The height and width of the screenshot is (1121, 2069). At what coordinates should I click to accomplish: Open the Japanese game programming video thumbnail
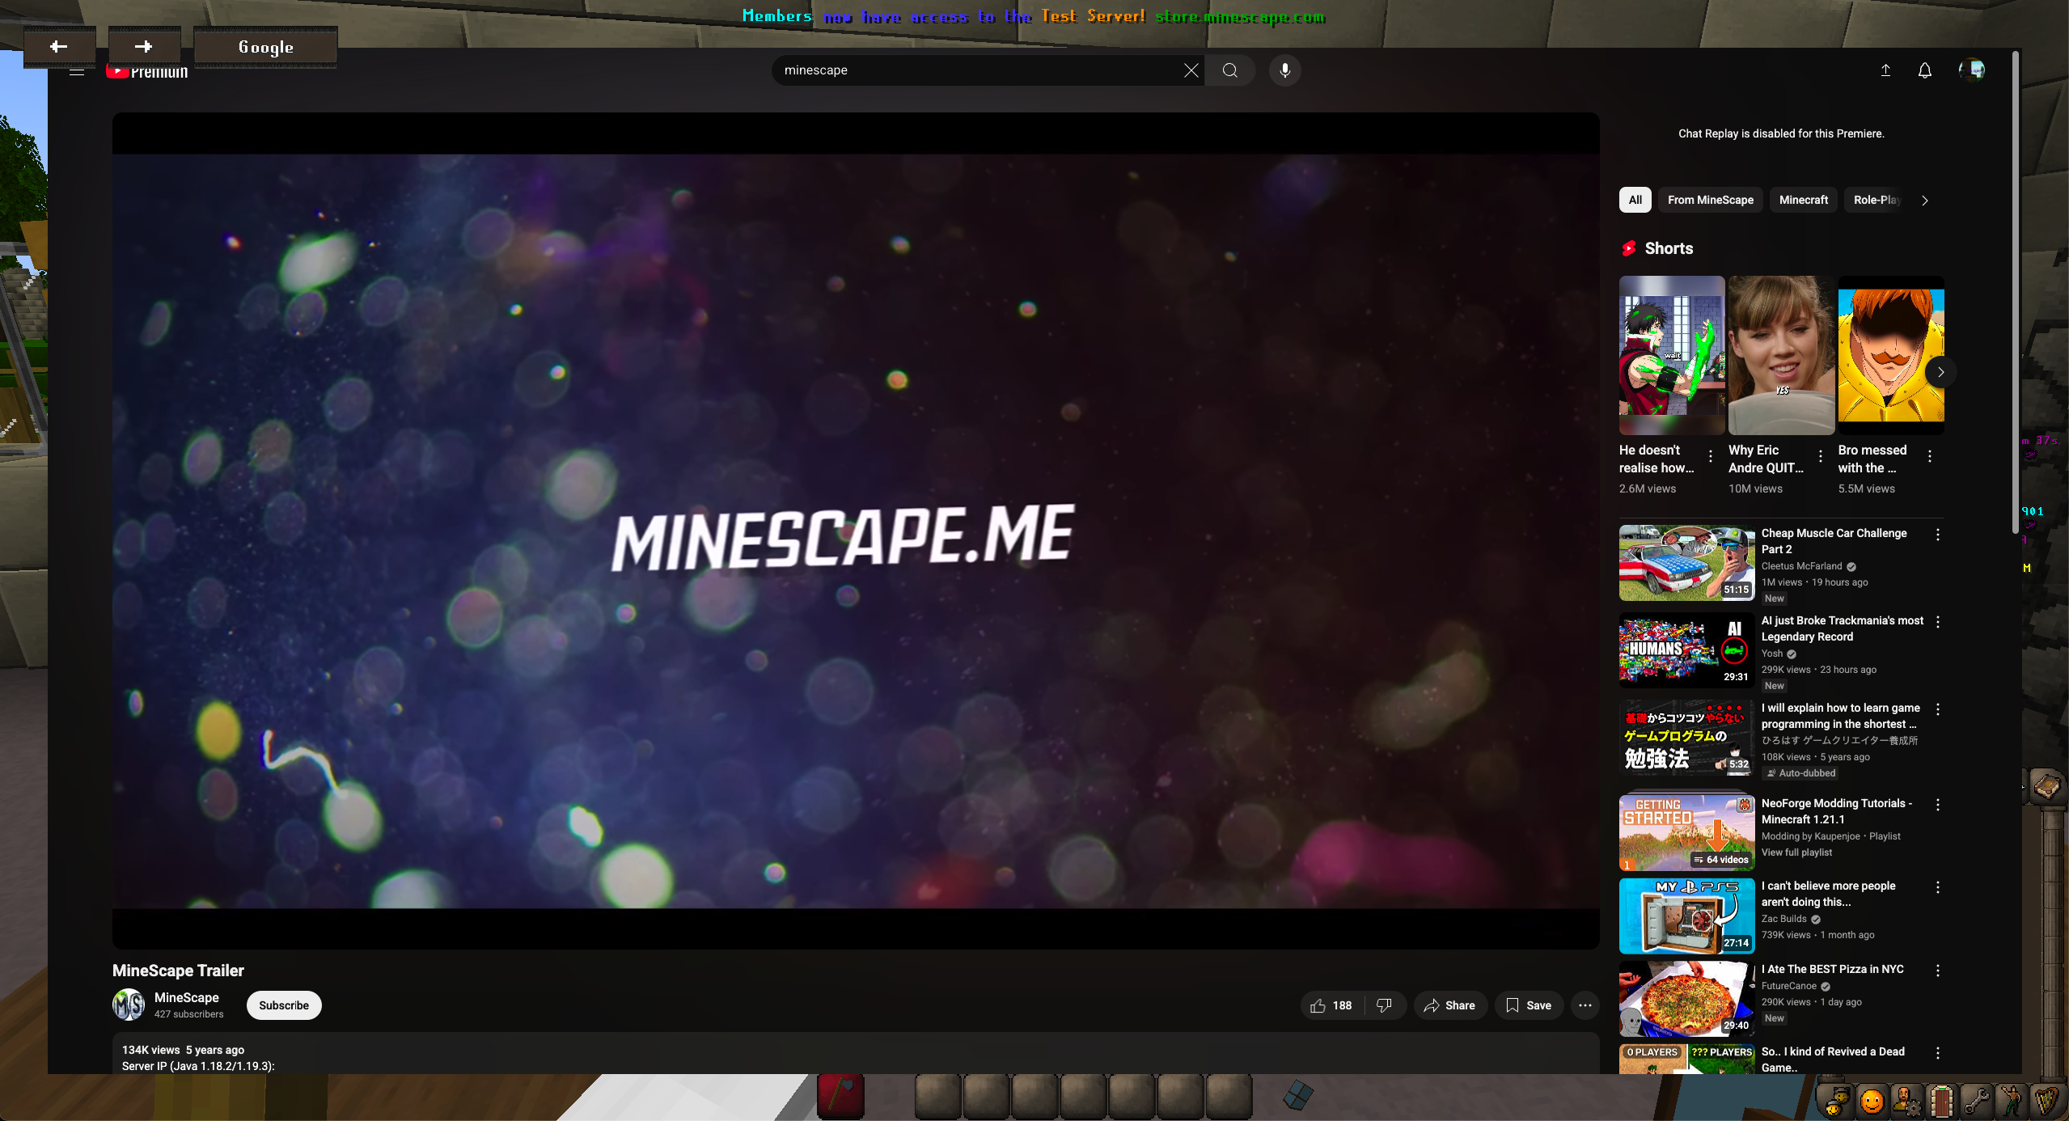tap(1686, 738)
